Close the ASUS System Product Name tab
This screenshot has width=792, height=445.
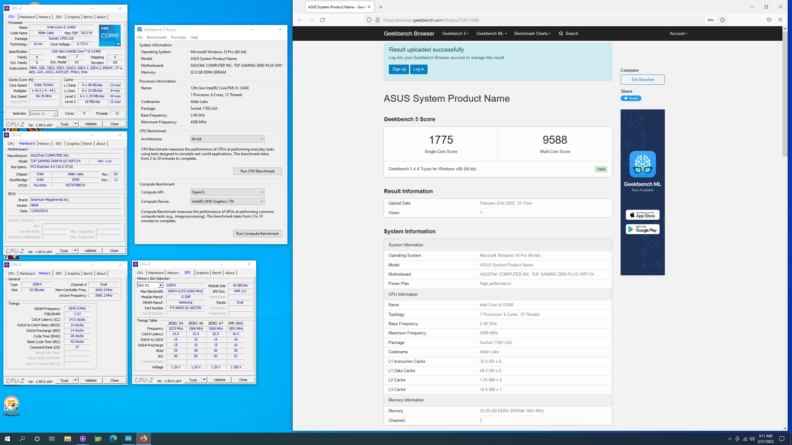coord(369,7)
